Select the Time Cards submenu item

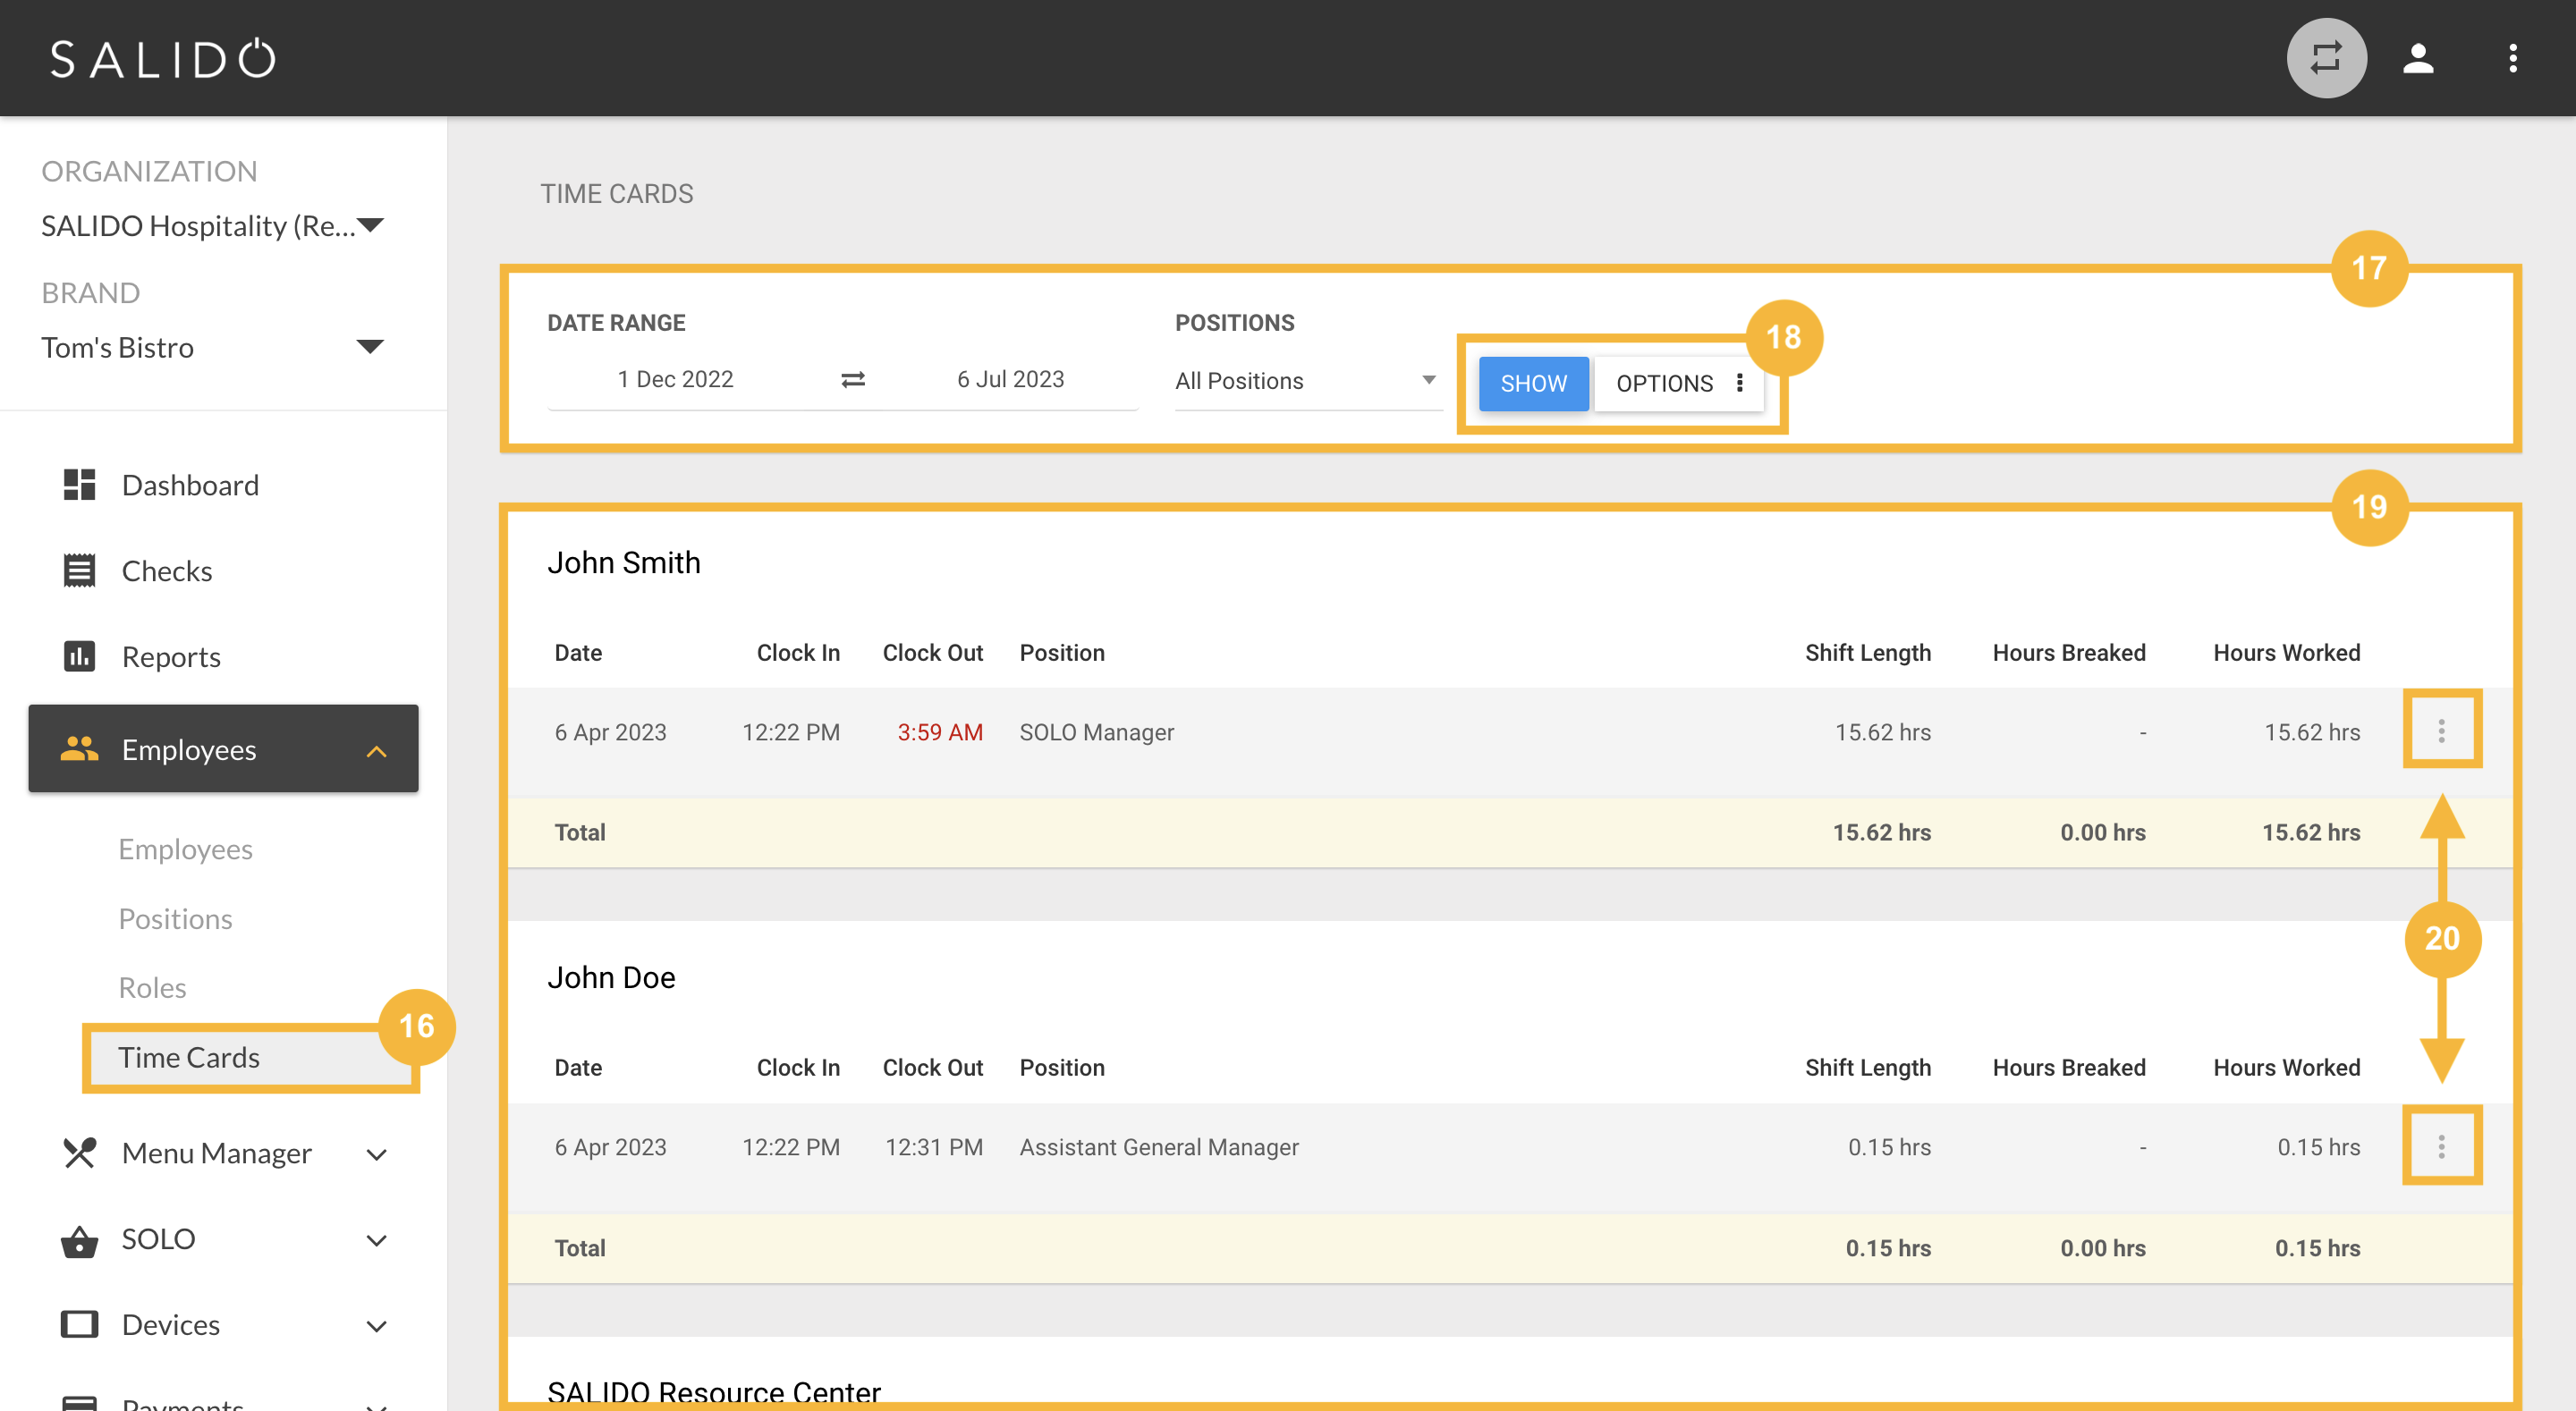[188, 1058]
